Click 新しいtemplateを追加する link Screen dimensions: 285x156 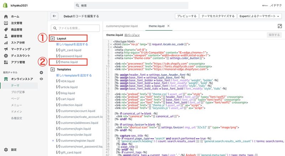pyautogui.click(x=74, y=75)
